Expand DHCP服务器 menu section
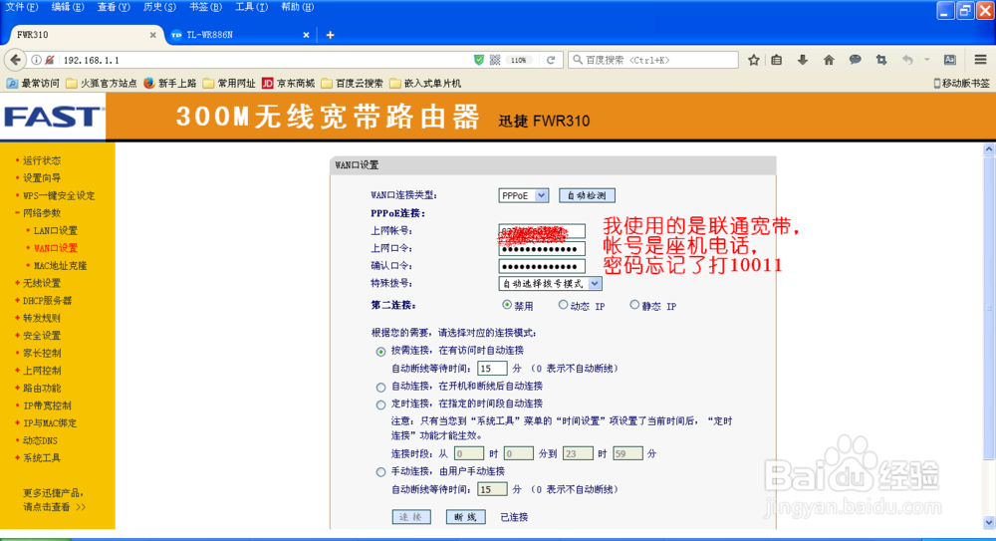 click(47, 301)
